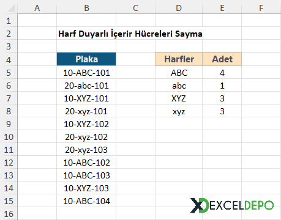
Task: Select cell containing '10-XYZ-101'
Action: point(86,98)
